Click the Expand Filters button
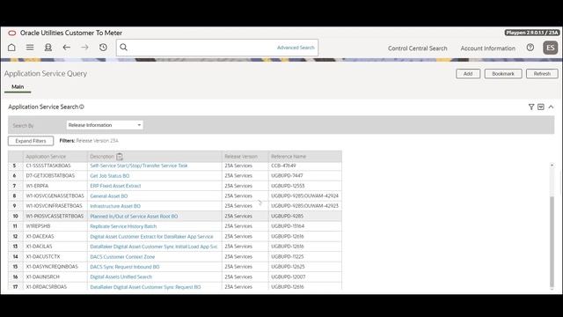This screenshot has height=317, width=563. point(31,141)
